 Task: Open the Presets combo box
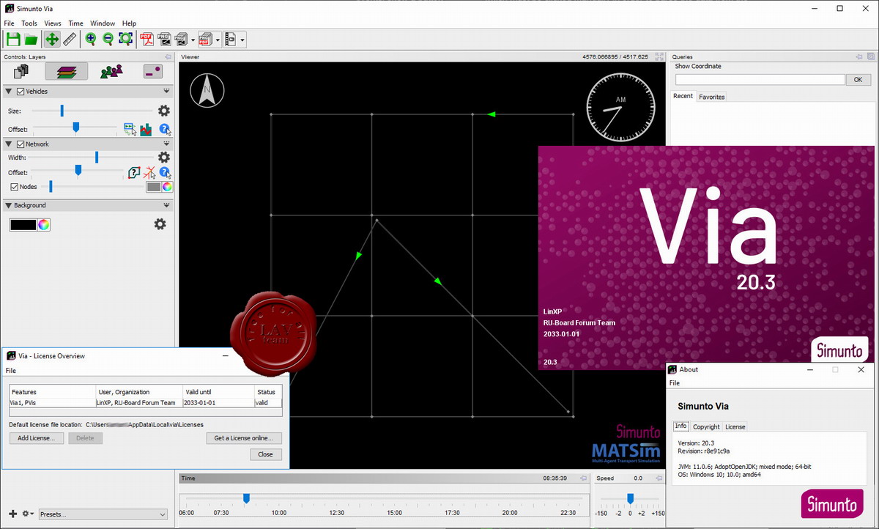tap(103, 514)
